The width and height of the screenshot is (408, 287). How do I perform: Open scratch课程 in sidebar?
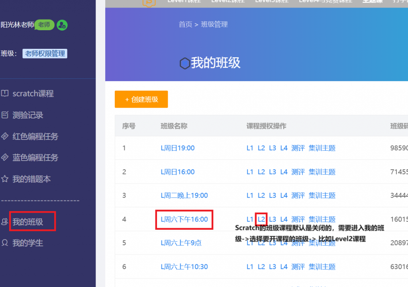[33, 93]
